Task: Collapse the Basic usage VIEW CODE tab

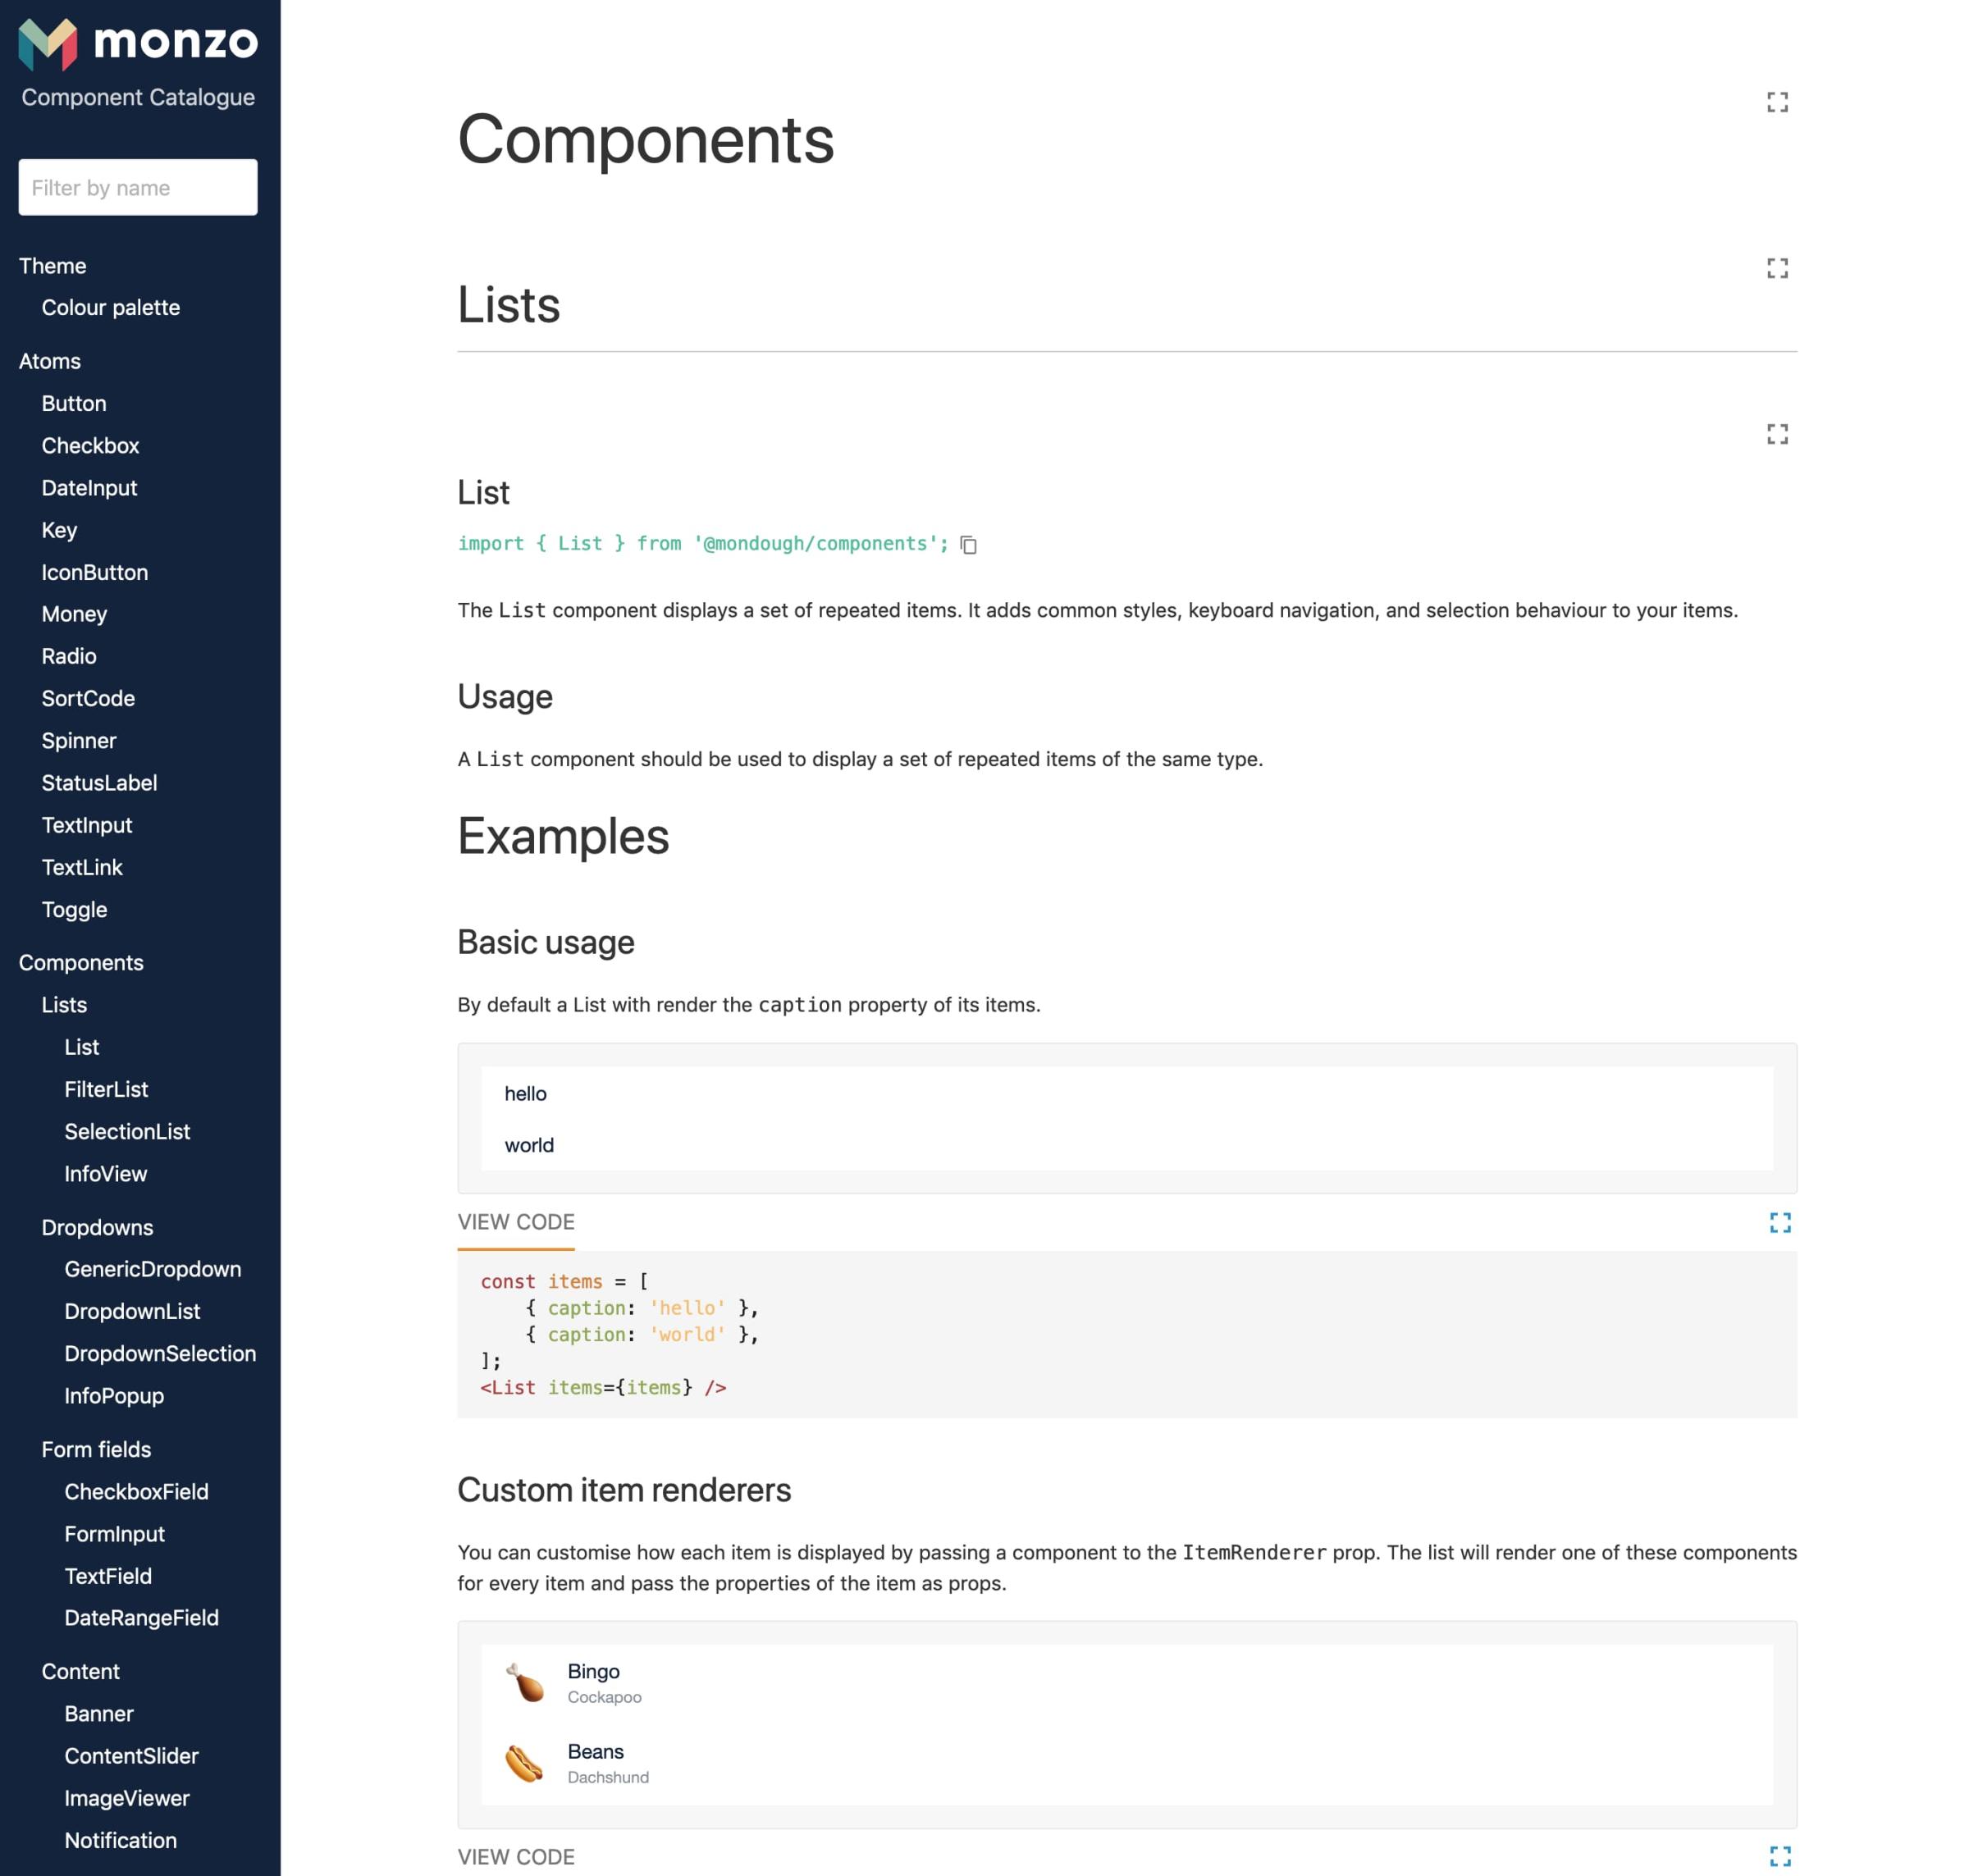Action: coord(515,1222)
